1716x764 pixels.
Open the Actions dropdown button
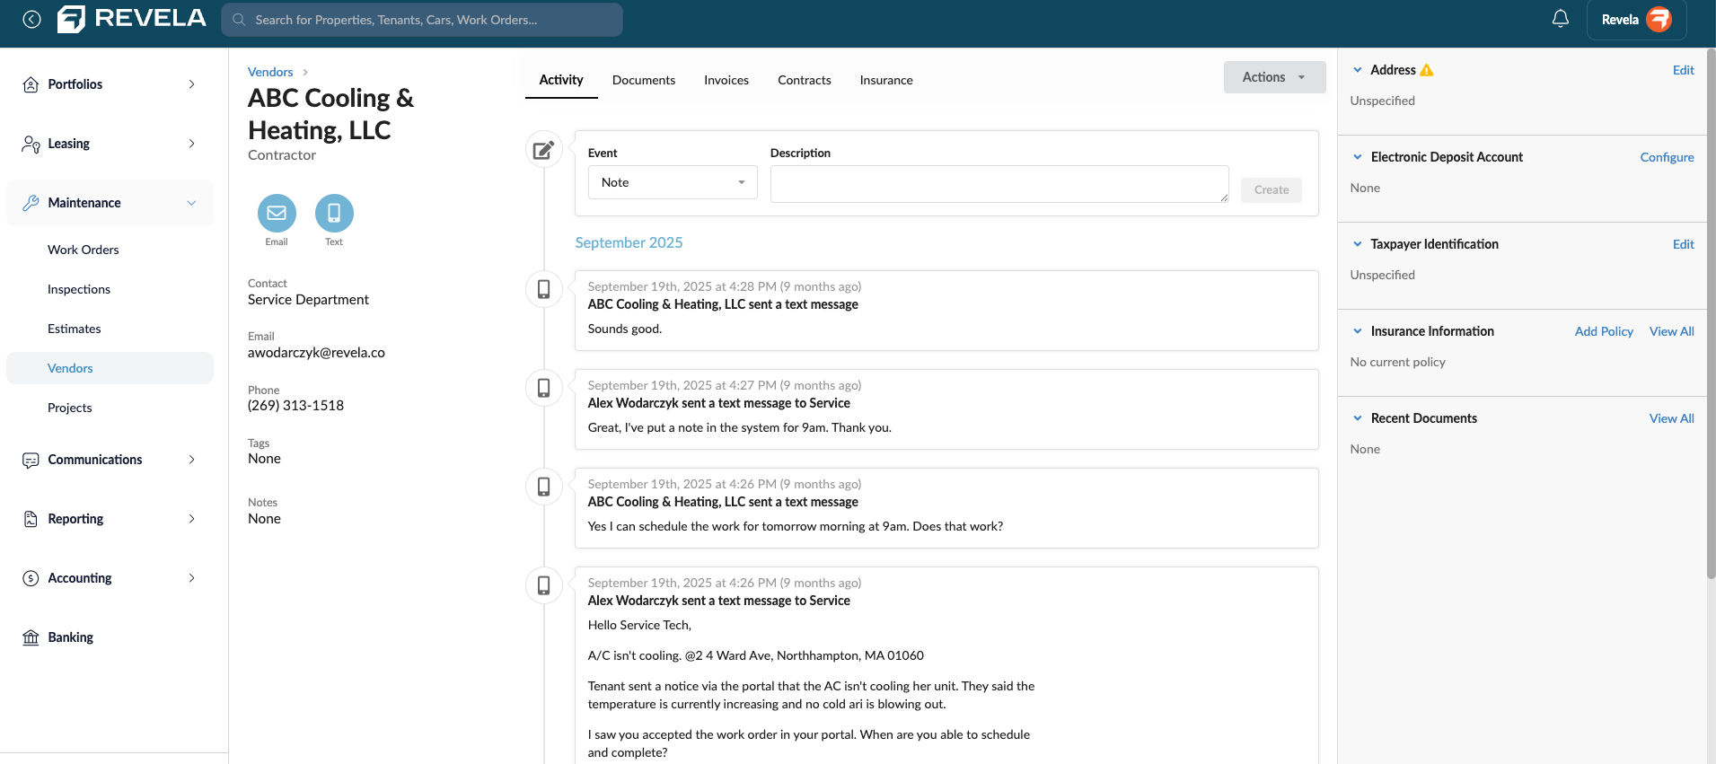pyautogui.click(x=1274, y=77)
